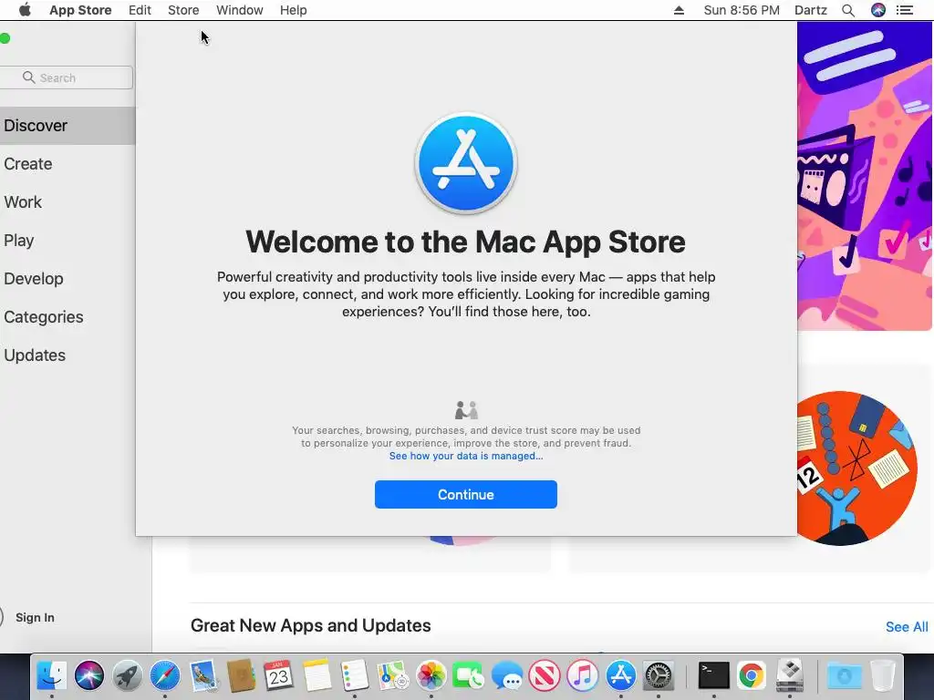Open Finder from the Dock
Screen dimensions: 934x700
[52, 676]
